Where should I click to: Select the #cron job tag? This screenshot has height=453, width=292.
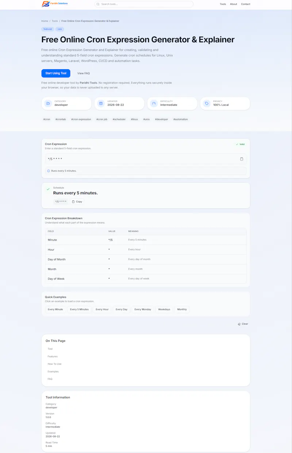[x=102, y=119]
